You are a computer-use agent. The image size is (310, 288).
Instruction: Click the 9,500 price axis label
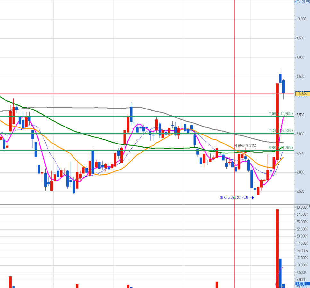(300, 38)
